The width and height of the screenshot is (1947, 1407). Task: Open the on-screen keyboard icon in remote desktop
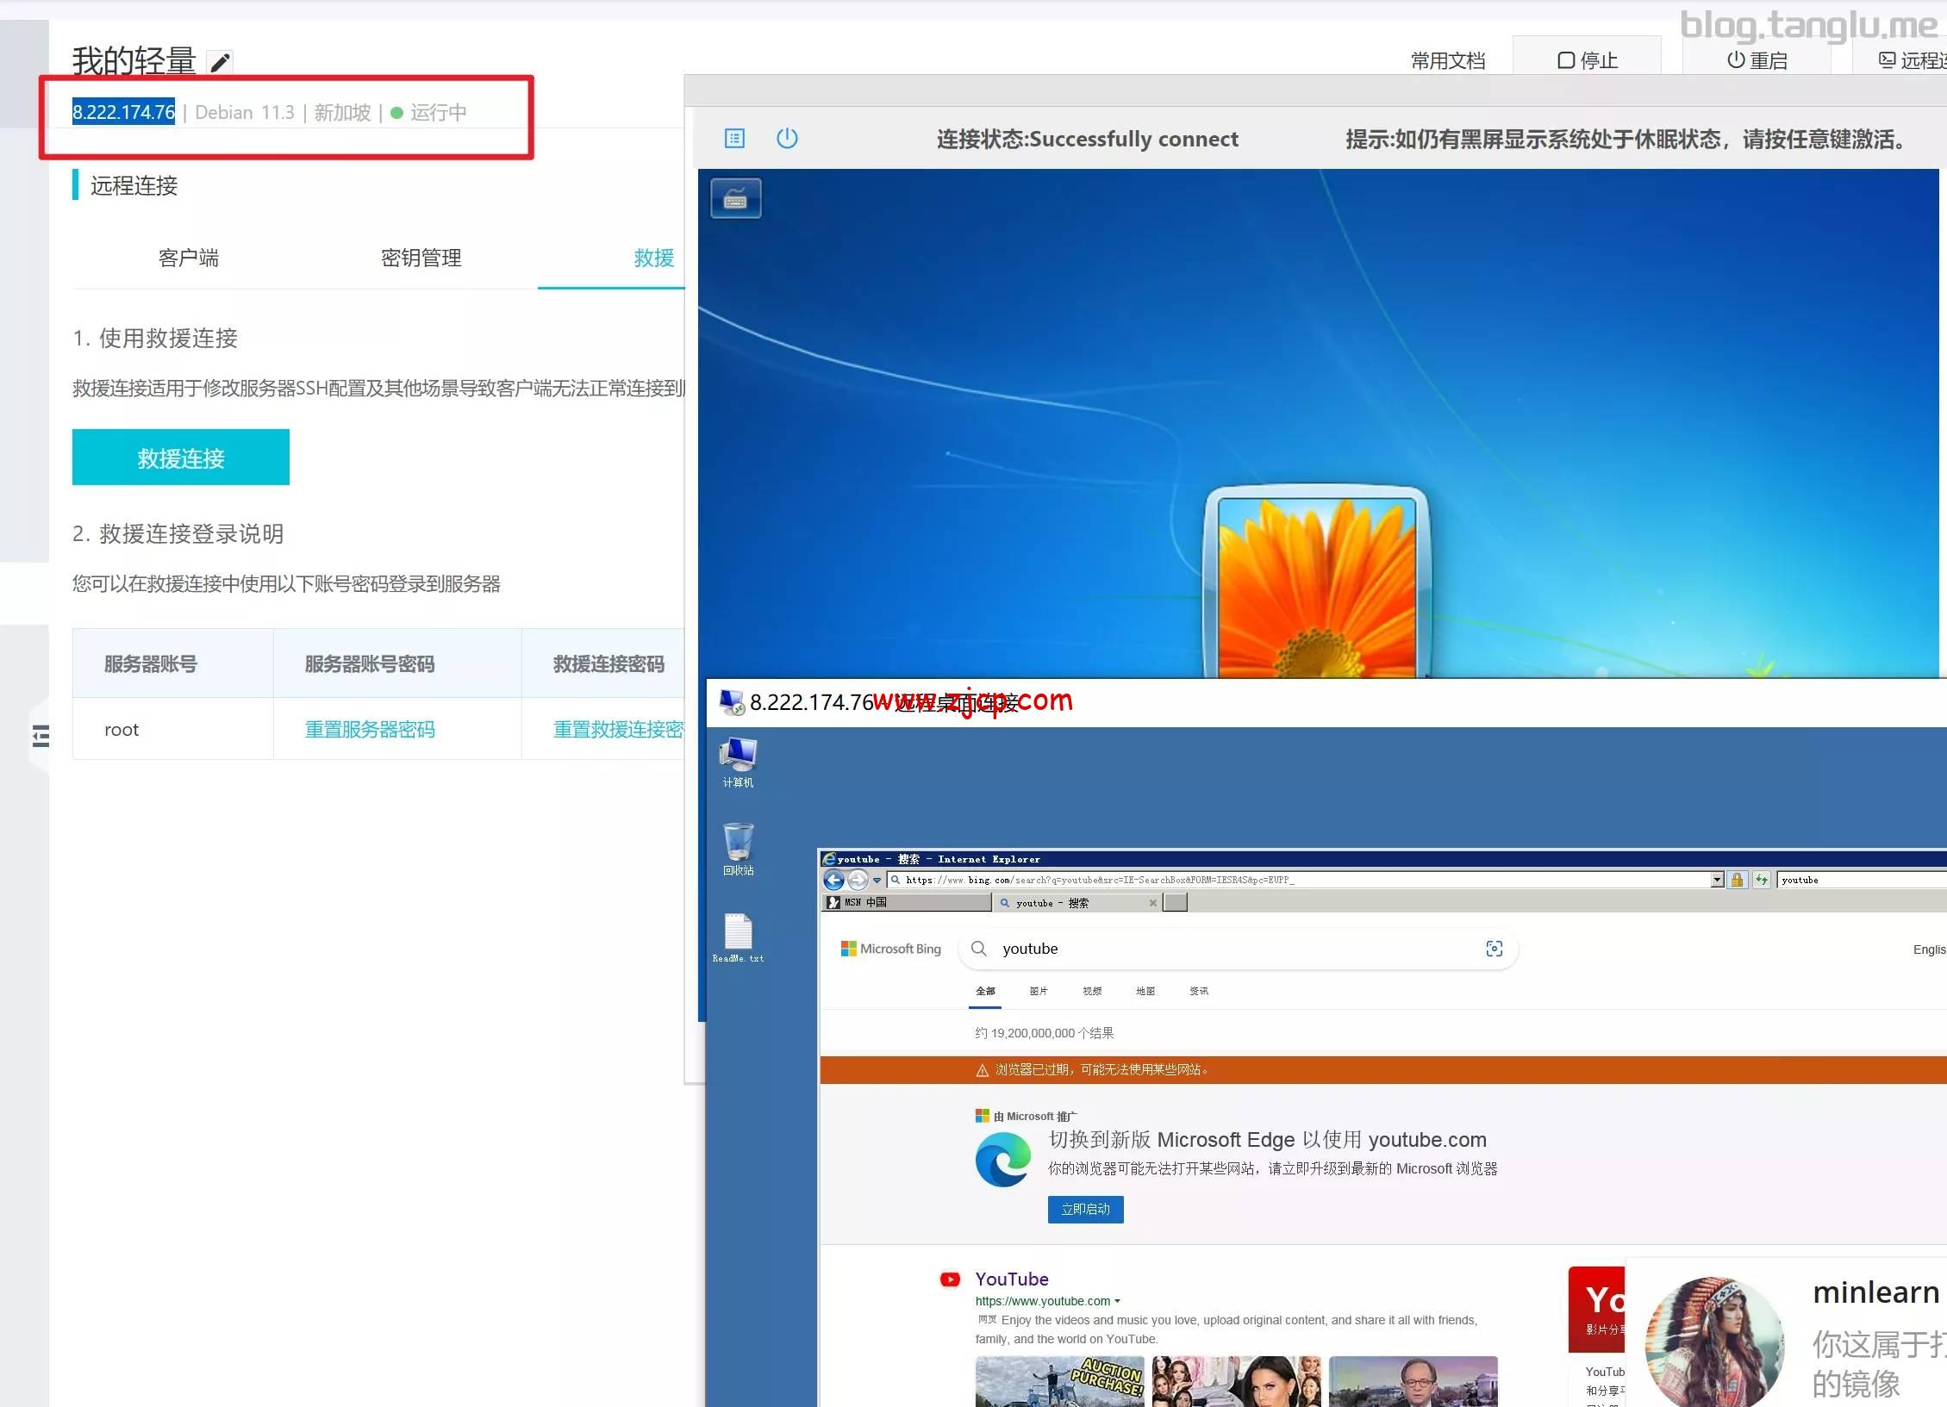(735, 198)
